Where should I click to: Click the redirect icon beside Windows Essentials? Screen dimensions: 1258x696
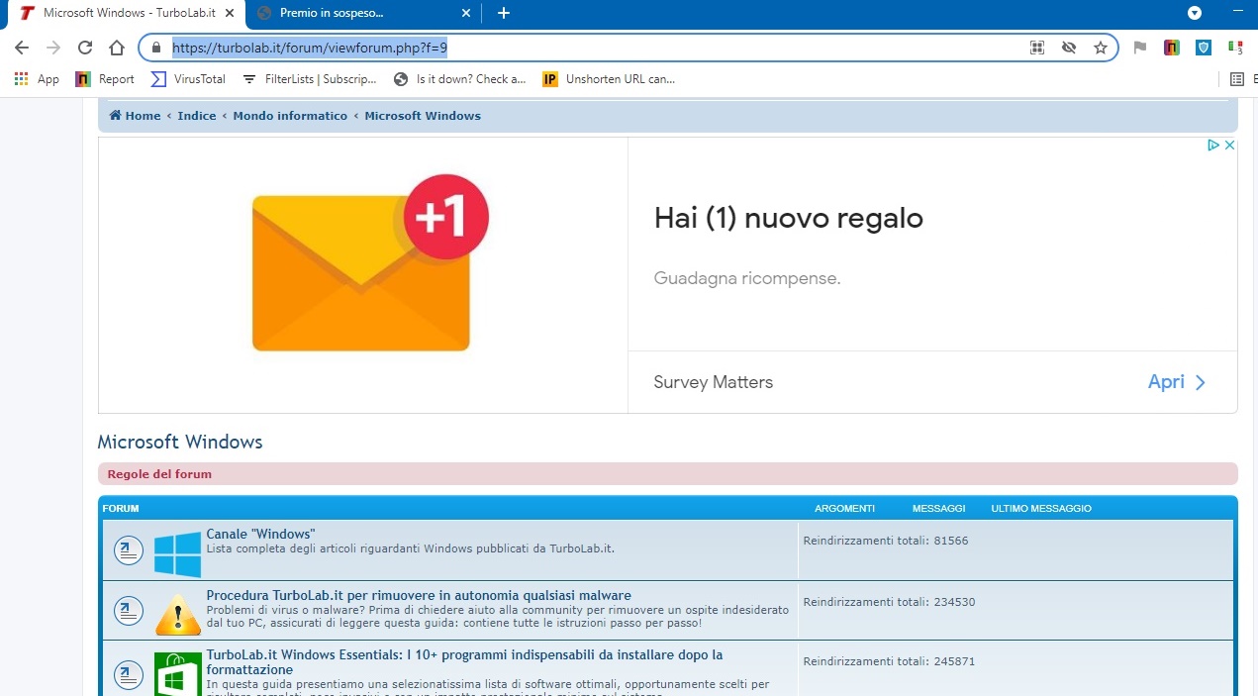coord(128,676)
